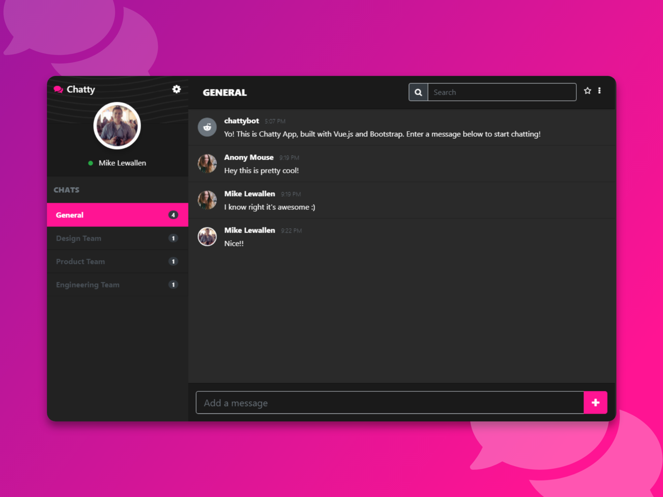Click the message 'I know right it's awesome :)'
Image resolution: width=663 pixels, height=497 pixels.
pyautogui.click(x=270, y=207)
